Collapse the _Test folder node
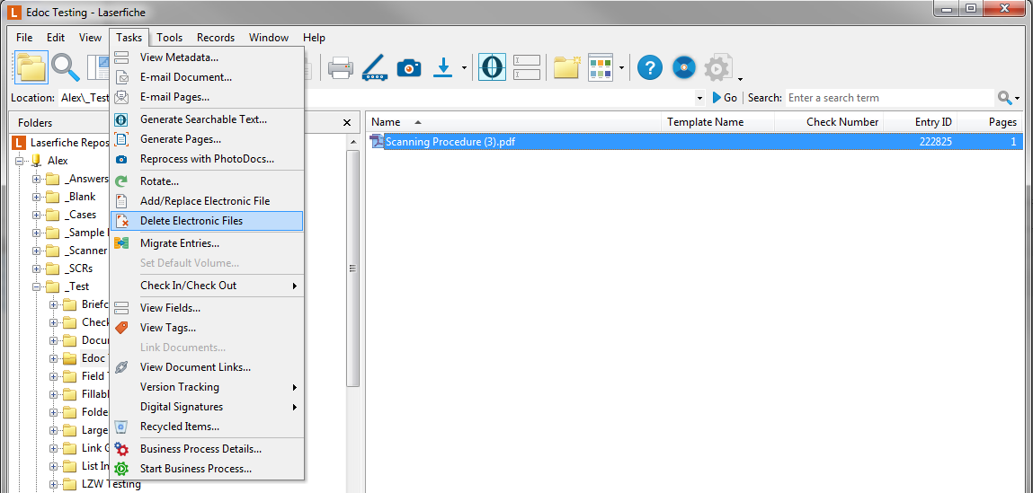Viewport: 1033px width, 493px height. [x=37, y=286]
